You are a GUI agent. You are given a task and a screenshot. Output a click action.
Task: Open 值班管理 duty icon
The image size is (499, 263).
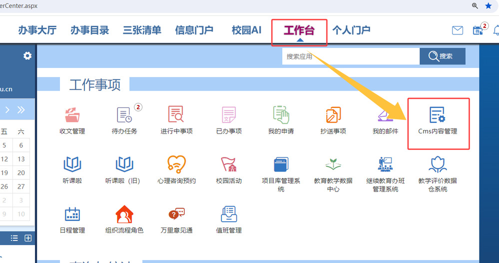click(x=228, y=214)
